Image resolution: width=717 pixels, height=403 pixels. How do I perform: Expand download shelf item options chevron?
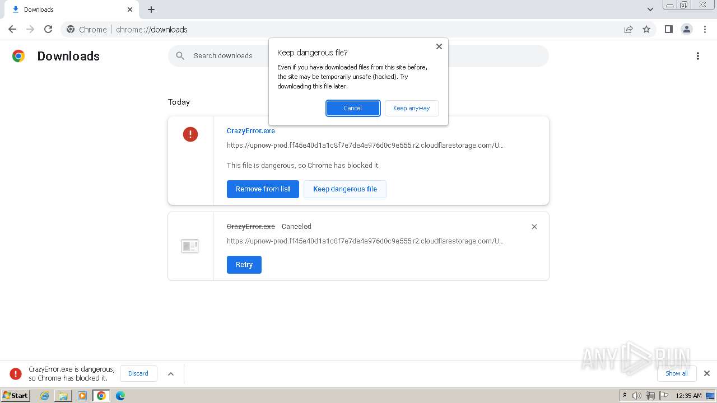[x=171, y=373]
